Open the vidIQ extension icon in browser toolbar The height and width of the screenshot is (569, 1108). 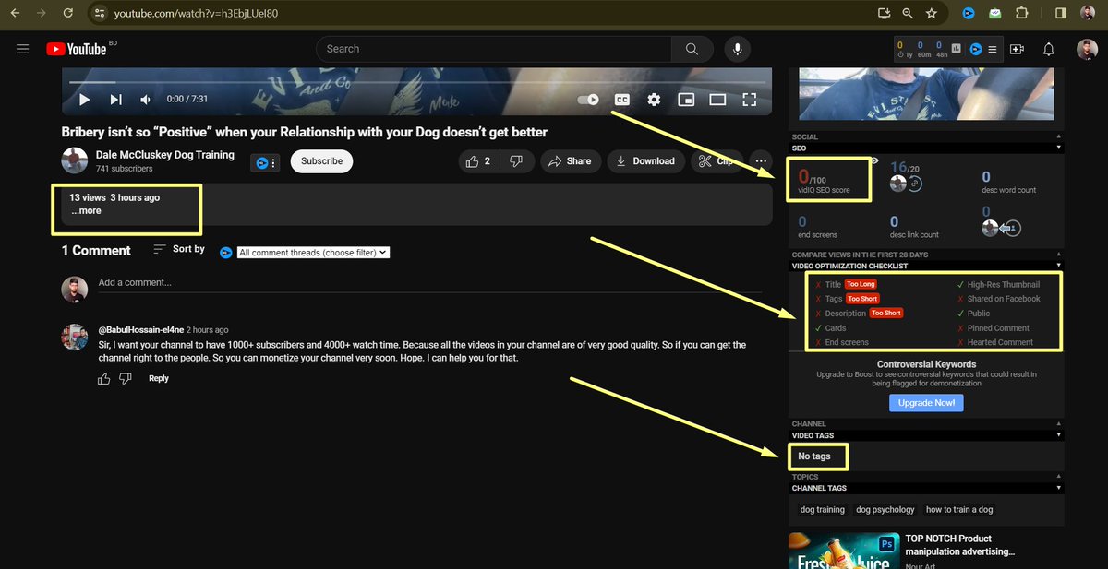tap(969, 13)
